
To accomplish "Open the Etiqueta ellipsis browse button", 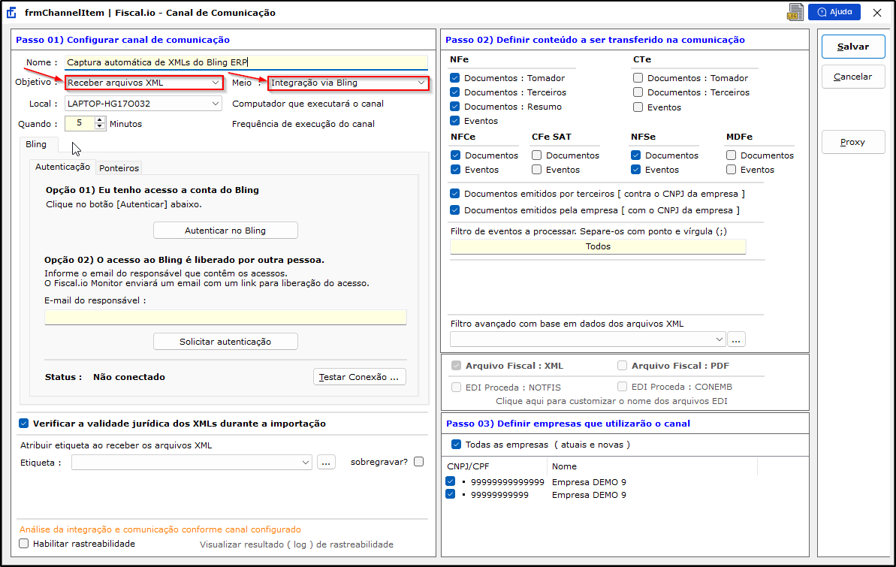I will 325,463.
